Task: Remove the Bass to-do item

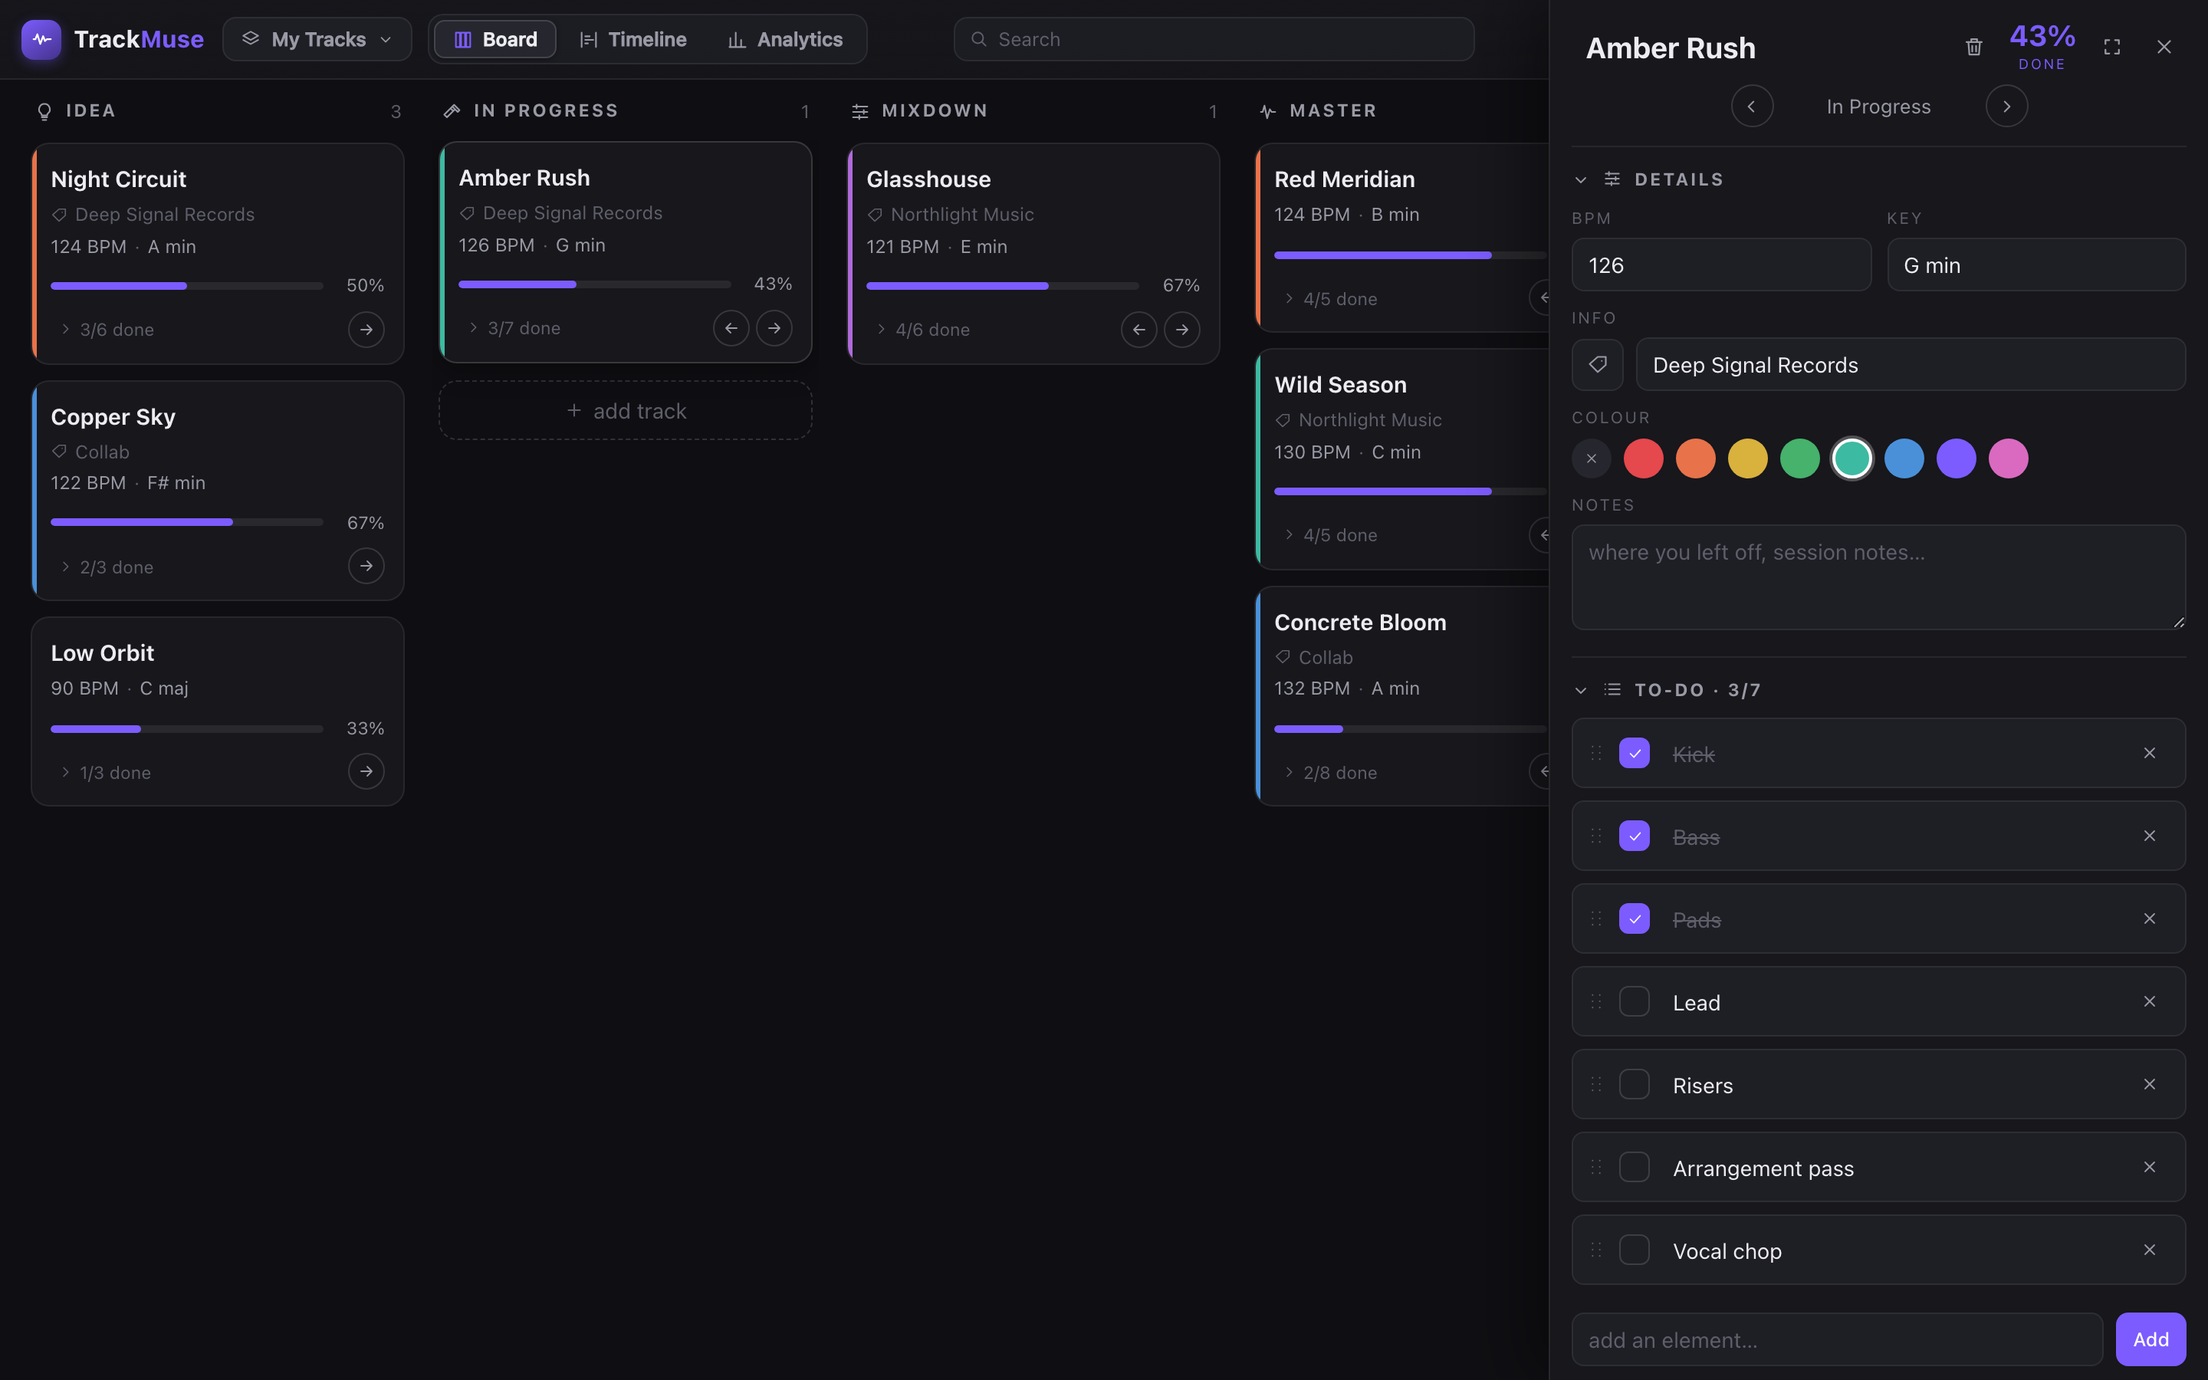Action: click(x=2150, y=836)
